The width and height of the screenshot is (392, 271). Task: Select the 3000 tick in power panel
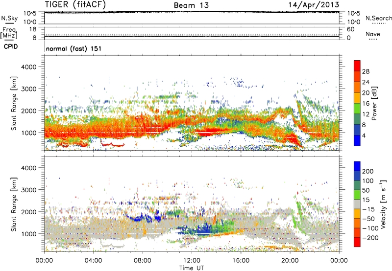click(x=29, y=89)
